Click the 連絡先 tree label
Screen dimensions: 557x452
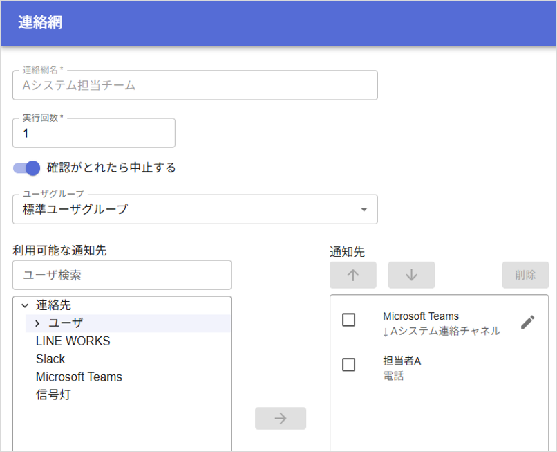tap(53, 305)
